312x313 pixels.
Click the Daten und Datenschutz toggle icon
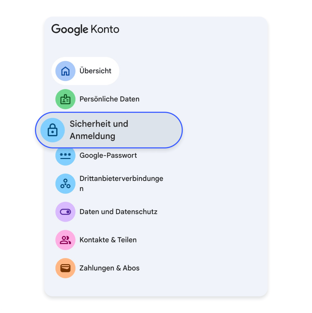(65, 212)
